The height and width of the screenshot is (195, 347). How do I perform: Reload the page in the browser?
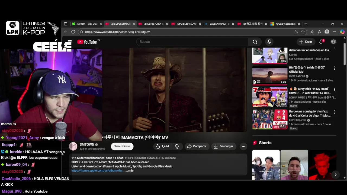click(73, 32)
